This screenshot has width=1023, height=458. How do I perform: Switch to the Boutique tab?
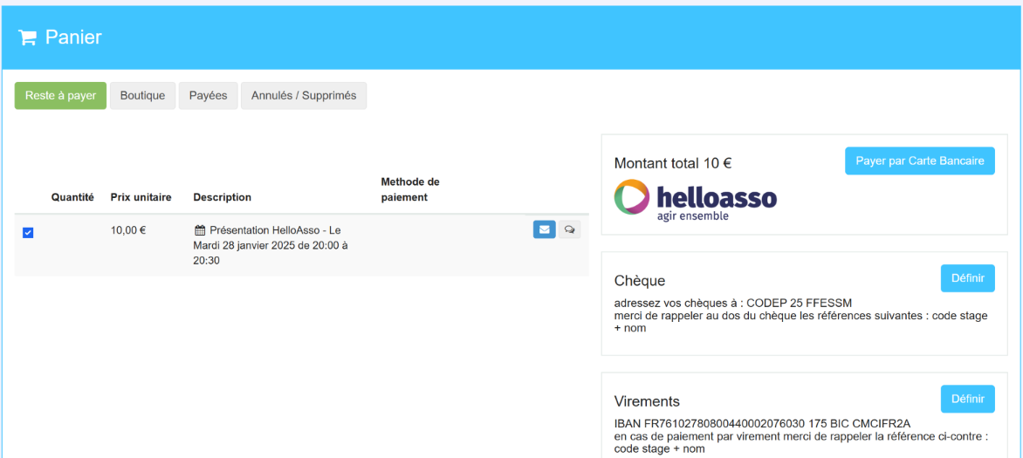pos(142,96)
